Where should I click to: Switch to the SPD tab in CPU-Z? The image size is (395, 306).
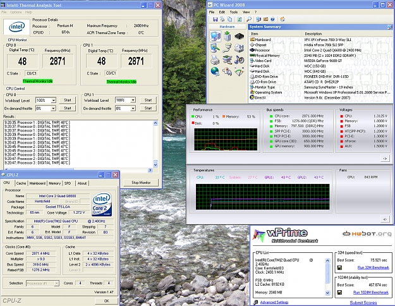(68, 183)
